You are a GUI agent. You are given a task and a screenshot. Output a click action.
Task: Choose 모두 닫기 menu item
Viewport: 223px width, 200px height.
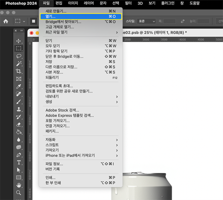point(81,46)
